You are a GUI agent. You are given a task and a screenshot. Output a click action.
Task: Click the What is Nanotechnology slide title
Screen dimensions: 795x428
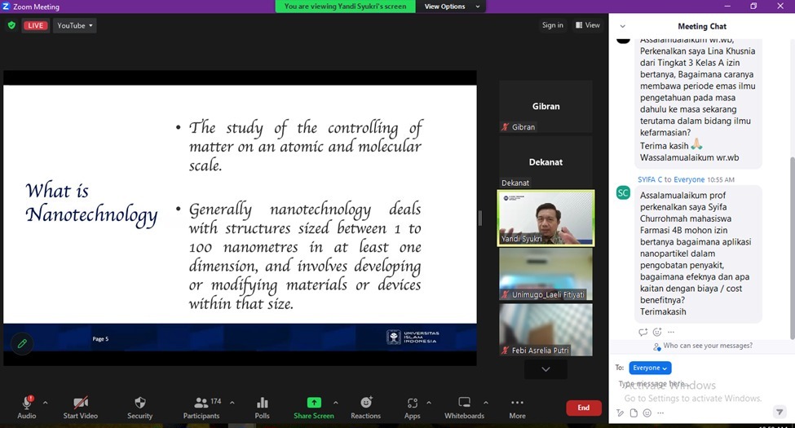(91, 203)
